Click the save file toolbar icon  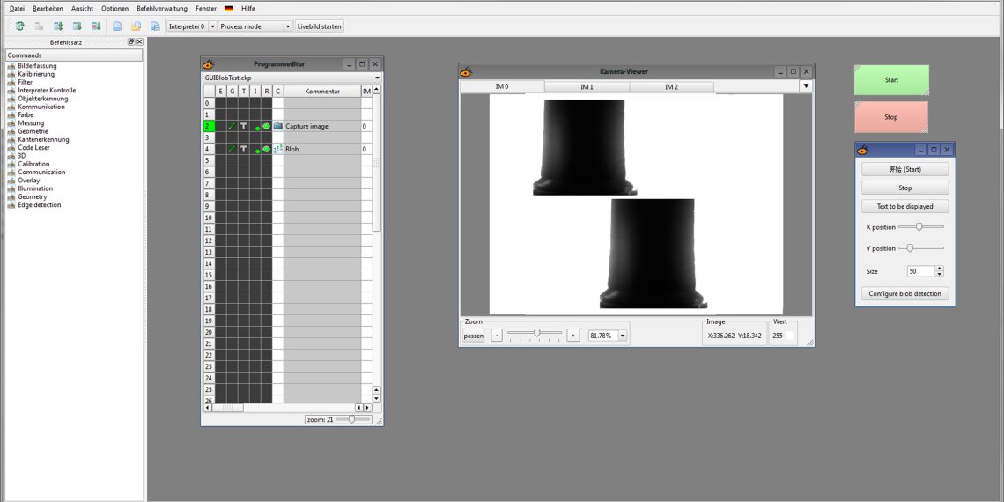[x=155, y=26]
